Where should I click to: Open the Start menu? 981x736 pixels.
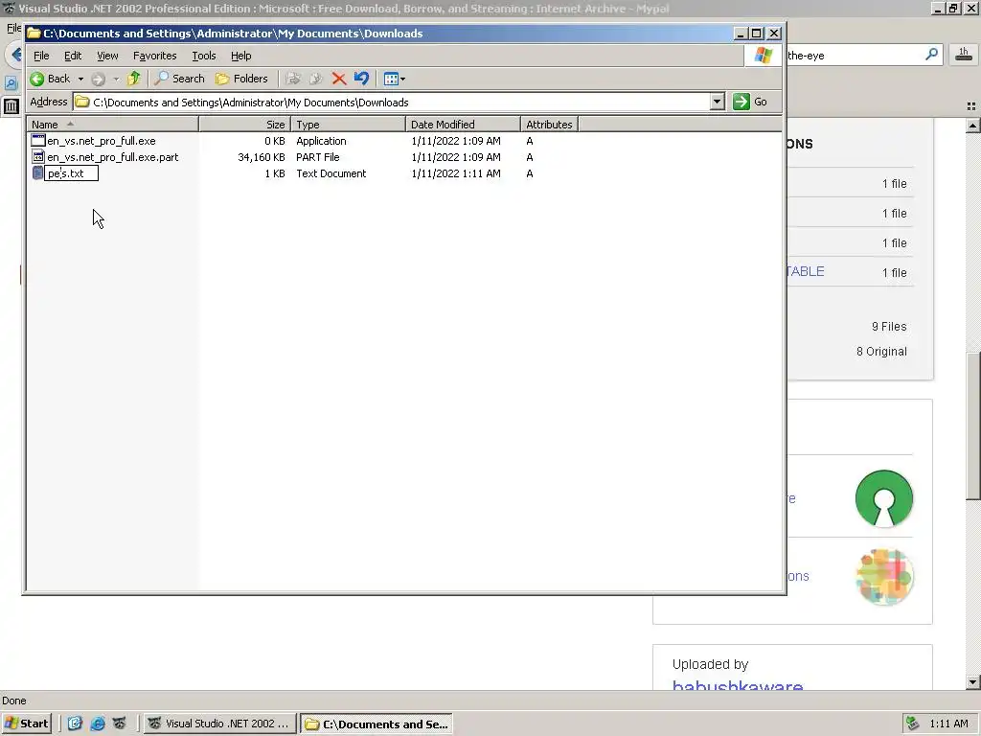[x=26, y=724]
